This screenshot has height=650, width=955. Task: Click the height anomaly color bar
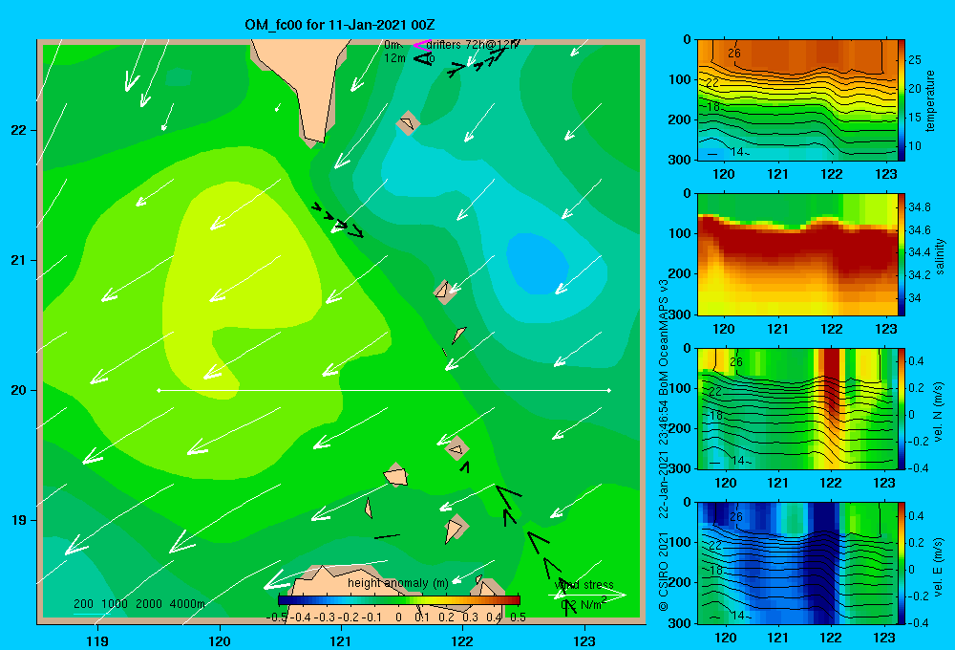[x=399, y=600]
